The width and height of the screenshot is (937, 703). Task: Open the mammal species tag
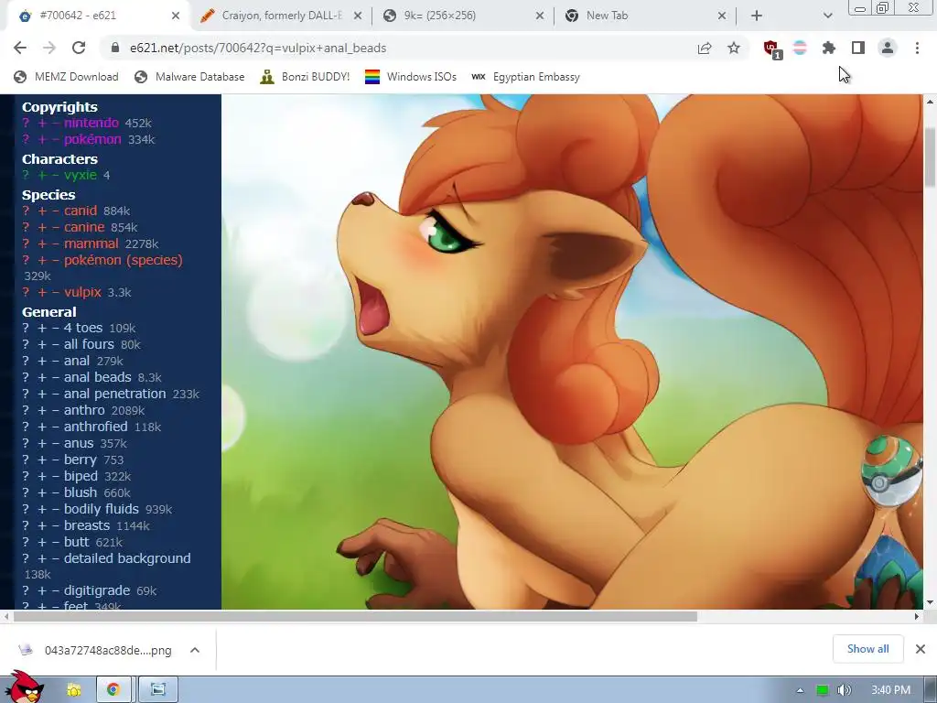point(91,243)
